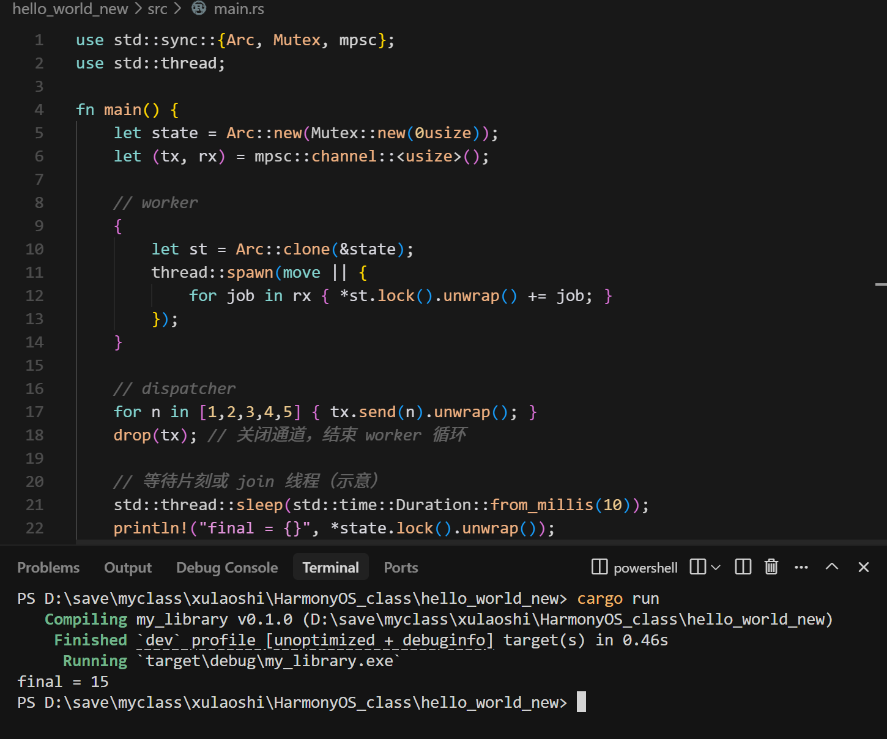Click 'tx.send(n)' on line 17
This screenshot has width=887, height=739.
click(377, 412)
